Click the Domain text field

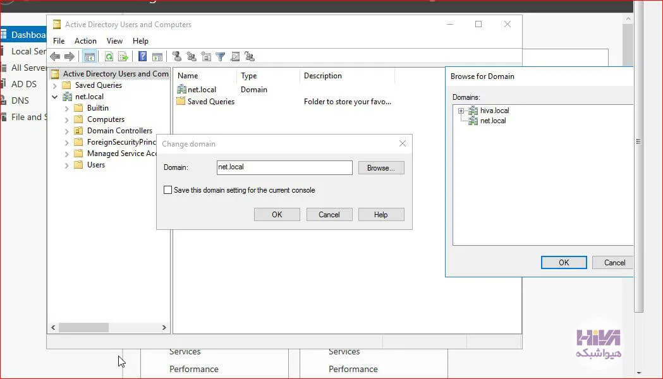pos(284,167)
